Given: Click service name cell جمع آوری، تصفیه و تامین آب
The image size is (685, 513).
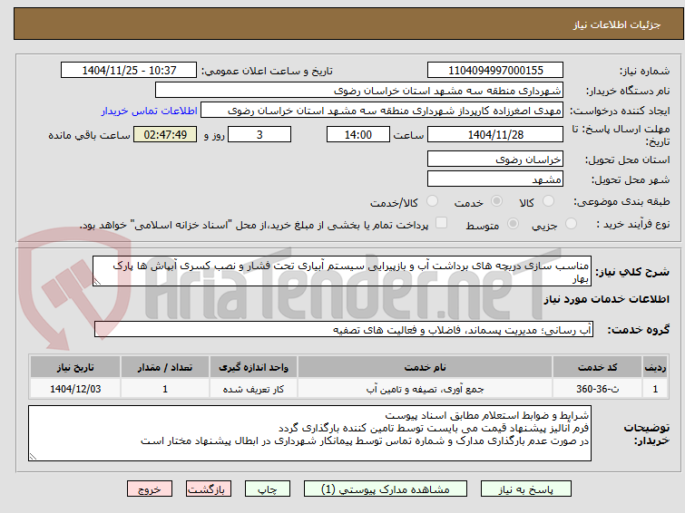Looking at the screenshot, I should pyautogui.click(x=426, y=389).
